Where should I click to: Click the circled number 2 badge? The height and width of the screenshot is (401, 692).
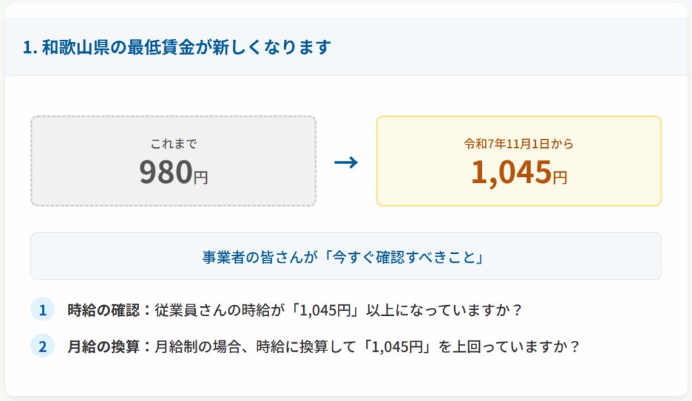42,346
